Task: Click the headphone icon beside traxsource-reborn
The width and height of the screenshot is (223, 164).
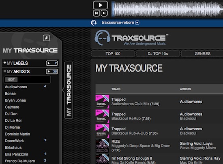Action: [x=94, y=23]
